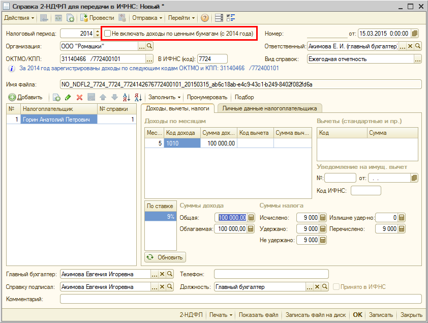Click the 2-НДФЛ button at bottom
The image size is (428, 323).
pyautogui.click(x=191, y=315)
